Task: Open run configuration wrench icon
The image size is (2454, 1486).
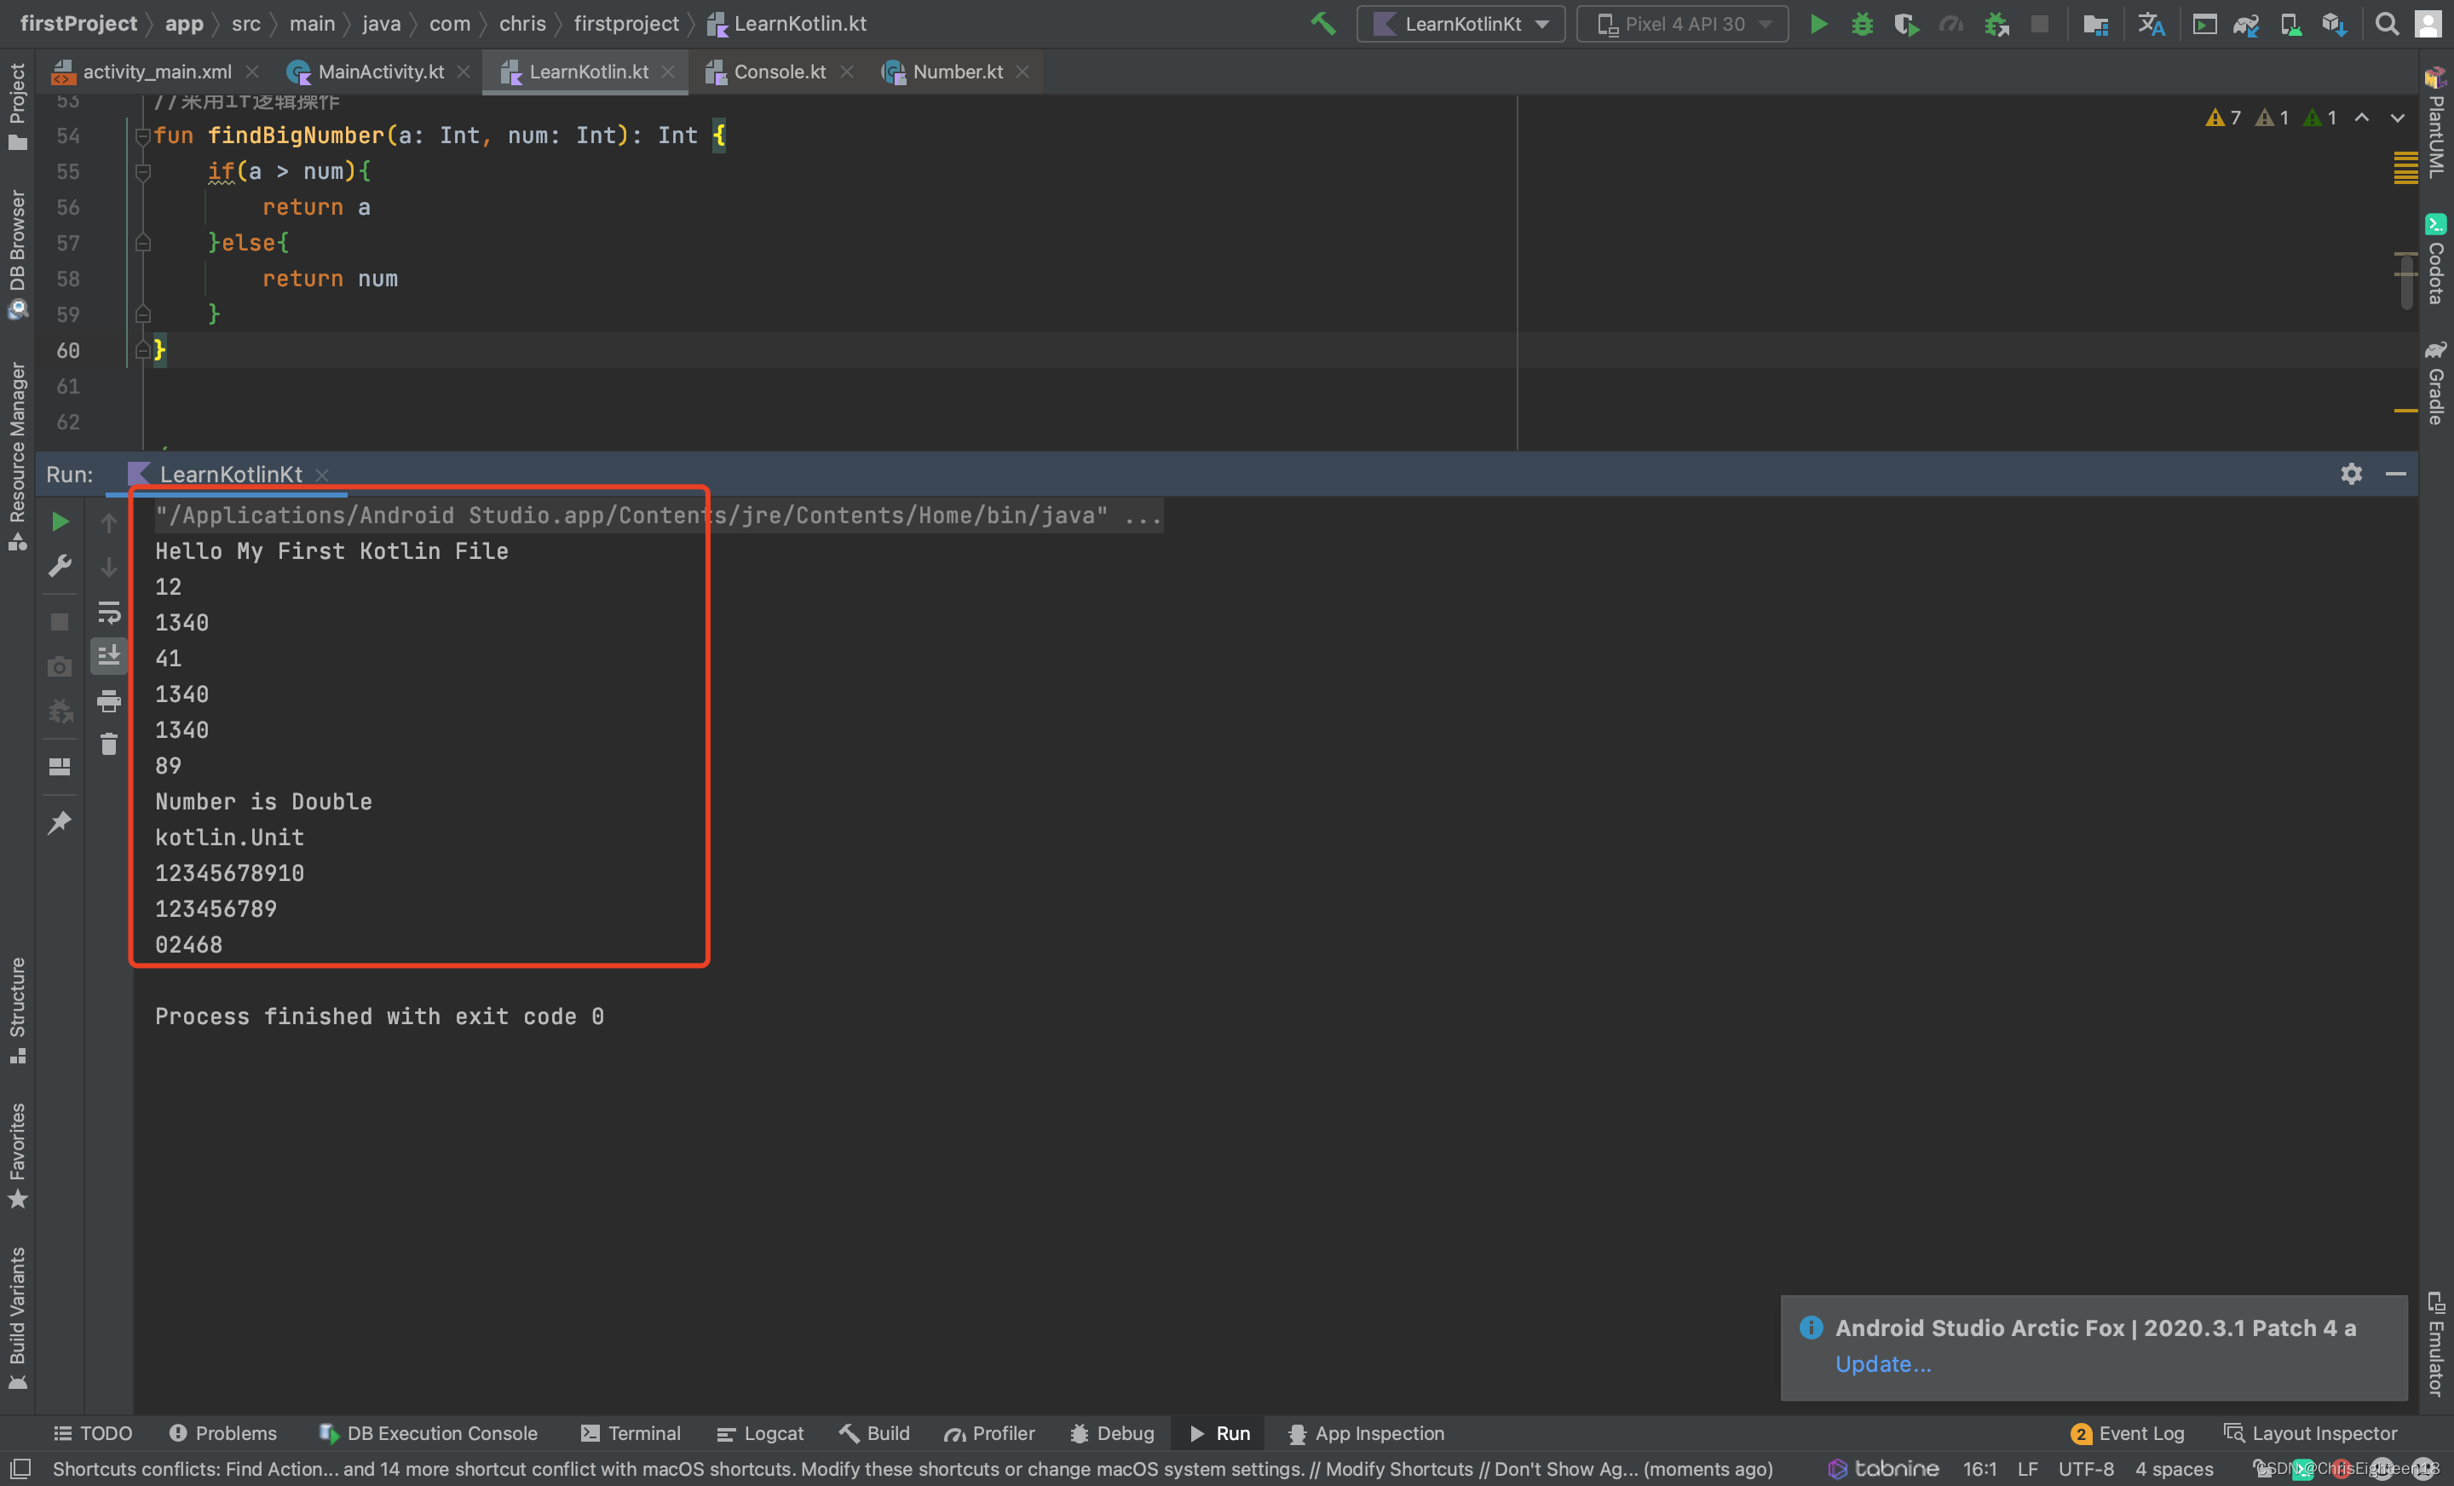Action: click(60, 566)
